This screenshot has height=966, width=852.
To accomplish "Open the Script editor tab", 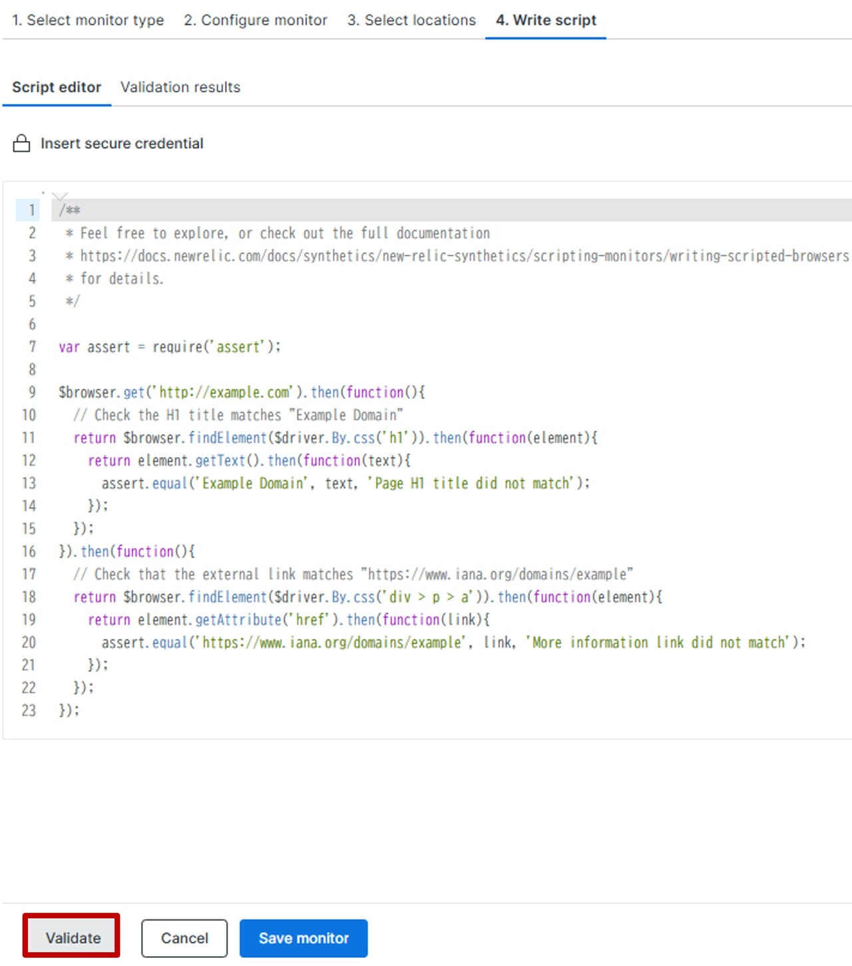I will (x=57, y=87).
